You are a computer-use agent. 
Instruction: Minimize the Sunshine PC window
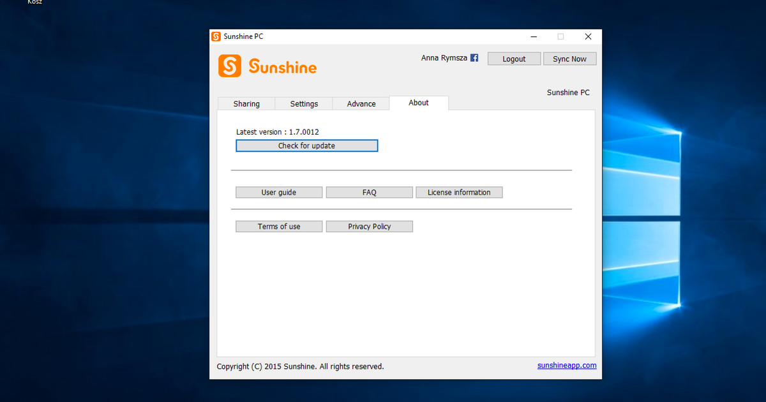tap(532, 36)
